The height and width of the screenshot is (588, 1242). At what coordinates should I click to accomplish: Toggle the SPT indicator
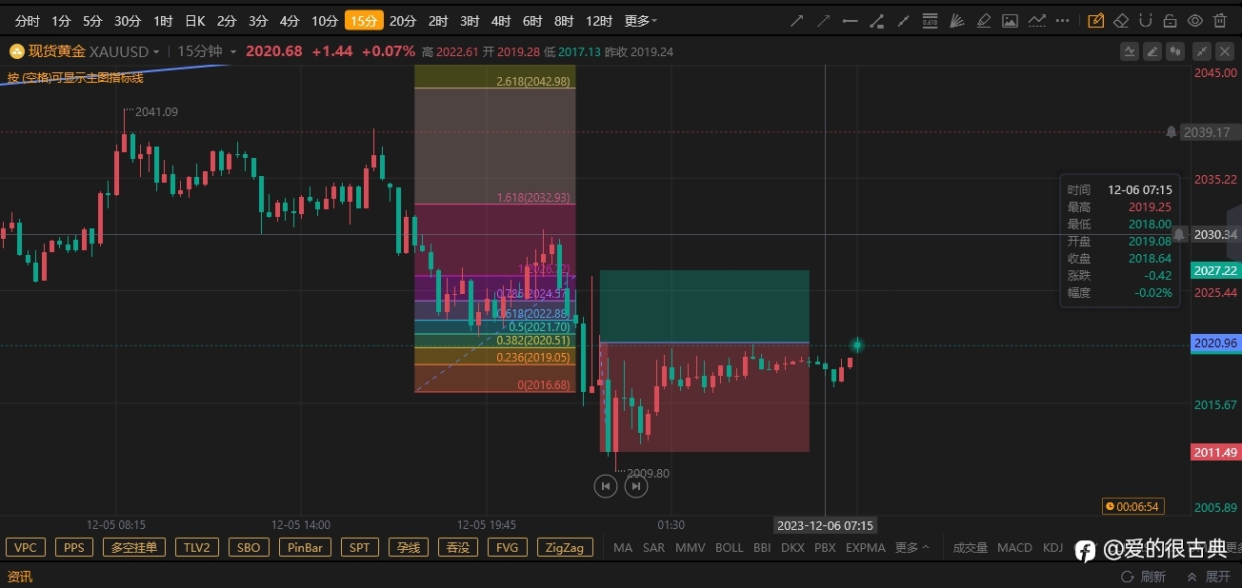click(x=360, y=547)
